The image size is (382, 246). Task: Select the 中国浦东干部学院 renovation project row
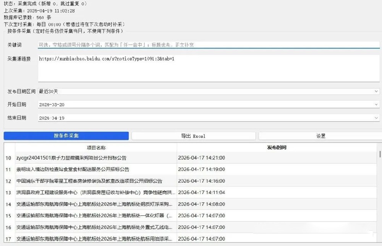coord(95,181)
